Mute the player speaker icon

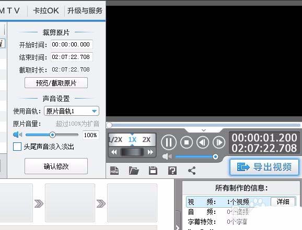(167, 156)
